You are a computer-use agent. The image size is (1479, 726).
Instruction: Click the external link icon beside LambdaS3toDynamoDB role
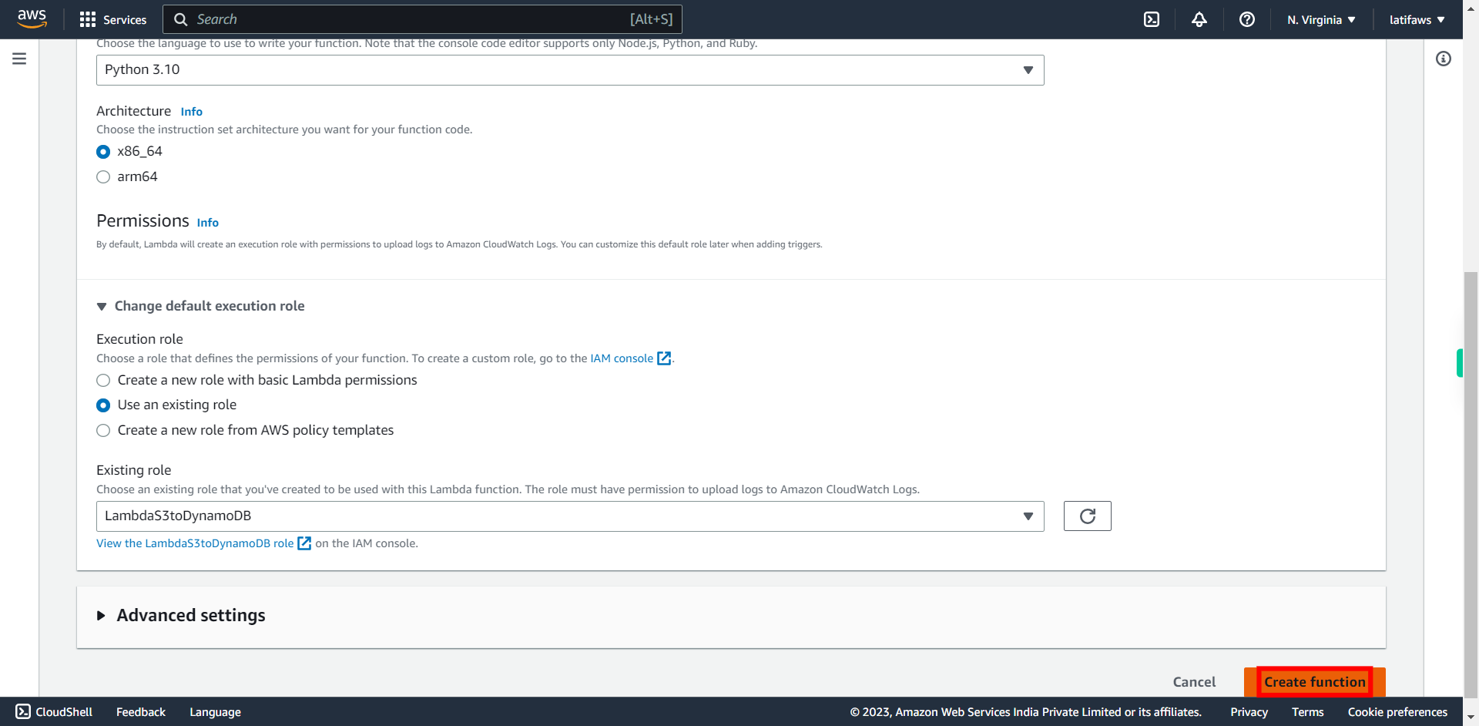(x=304, y=543)
